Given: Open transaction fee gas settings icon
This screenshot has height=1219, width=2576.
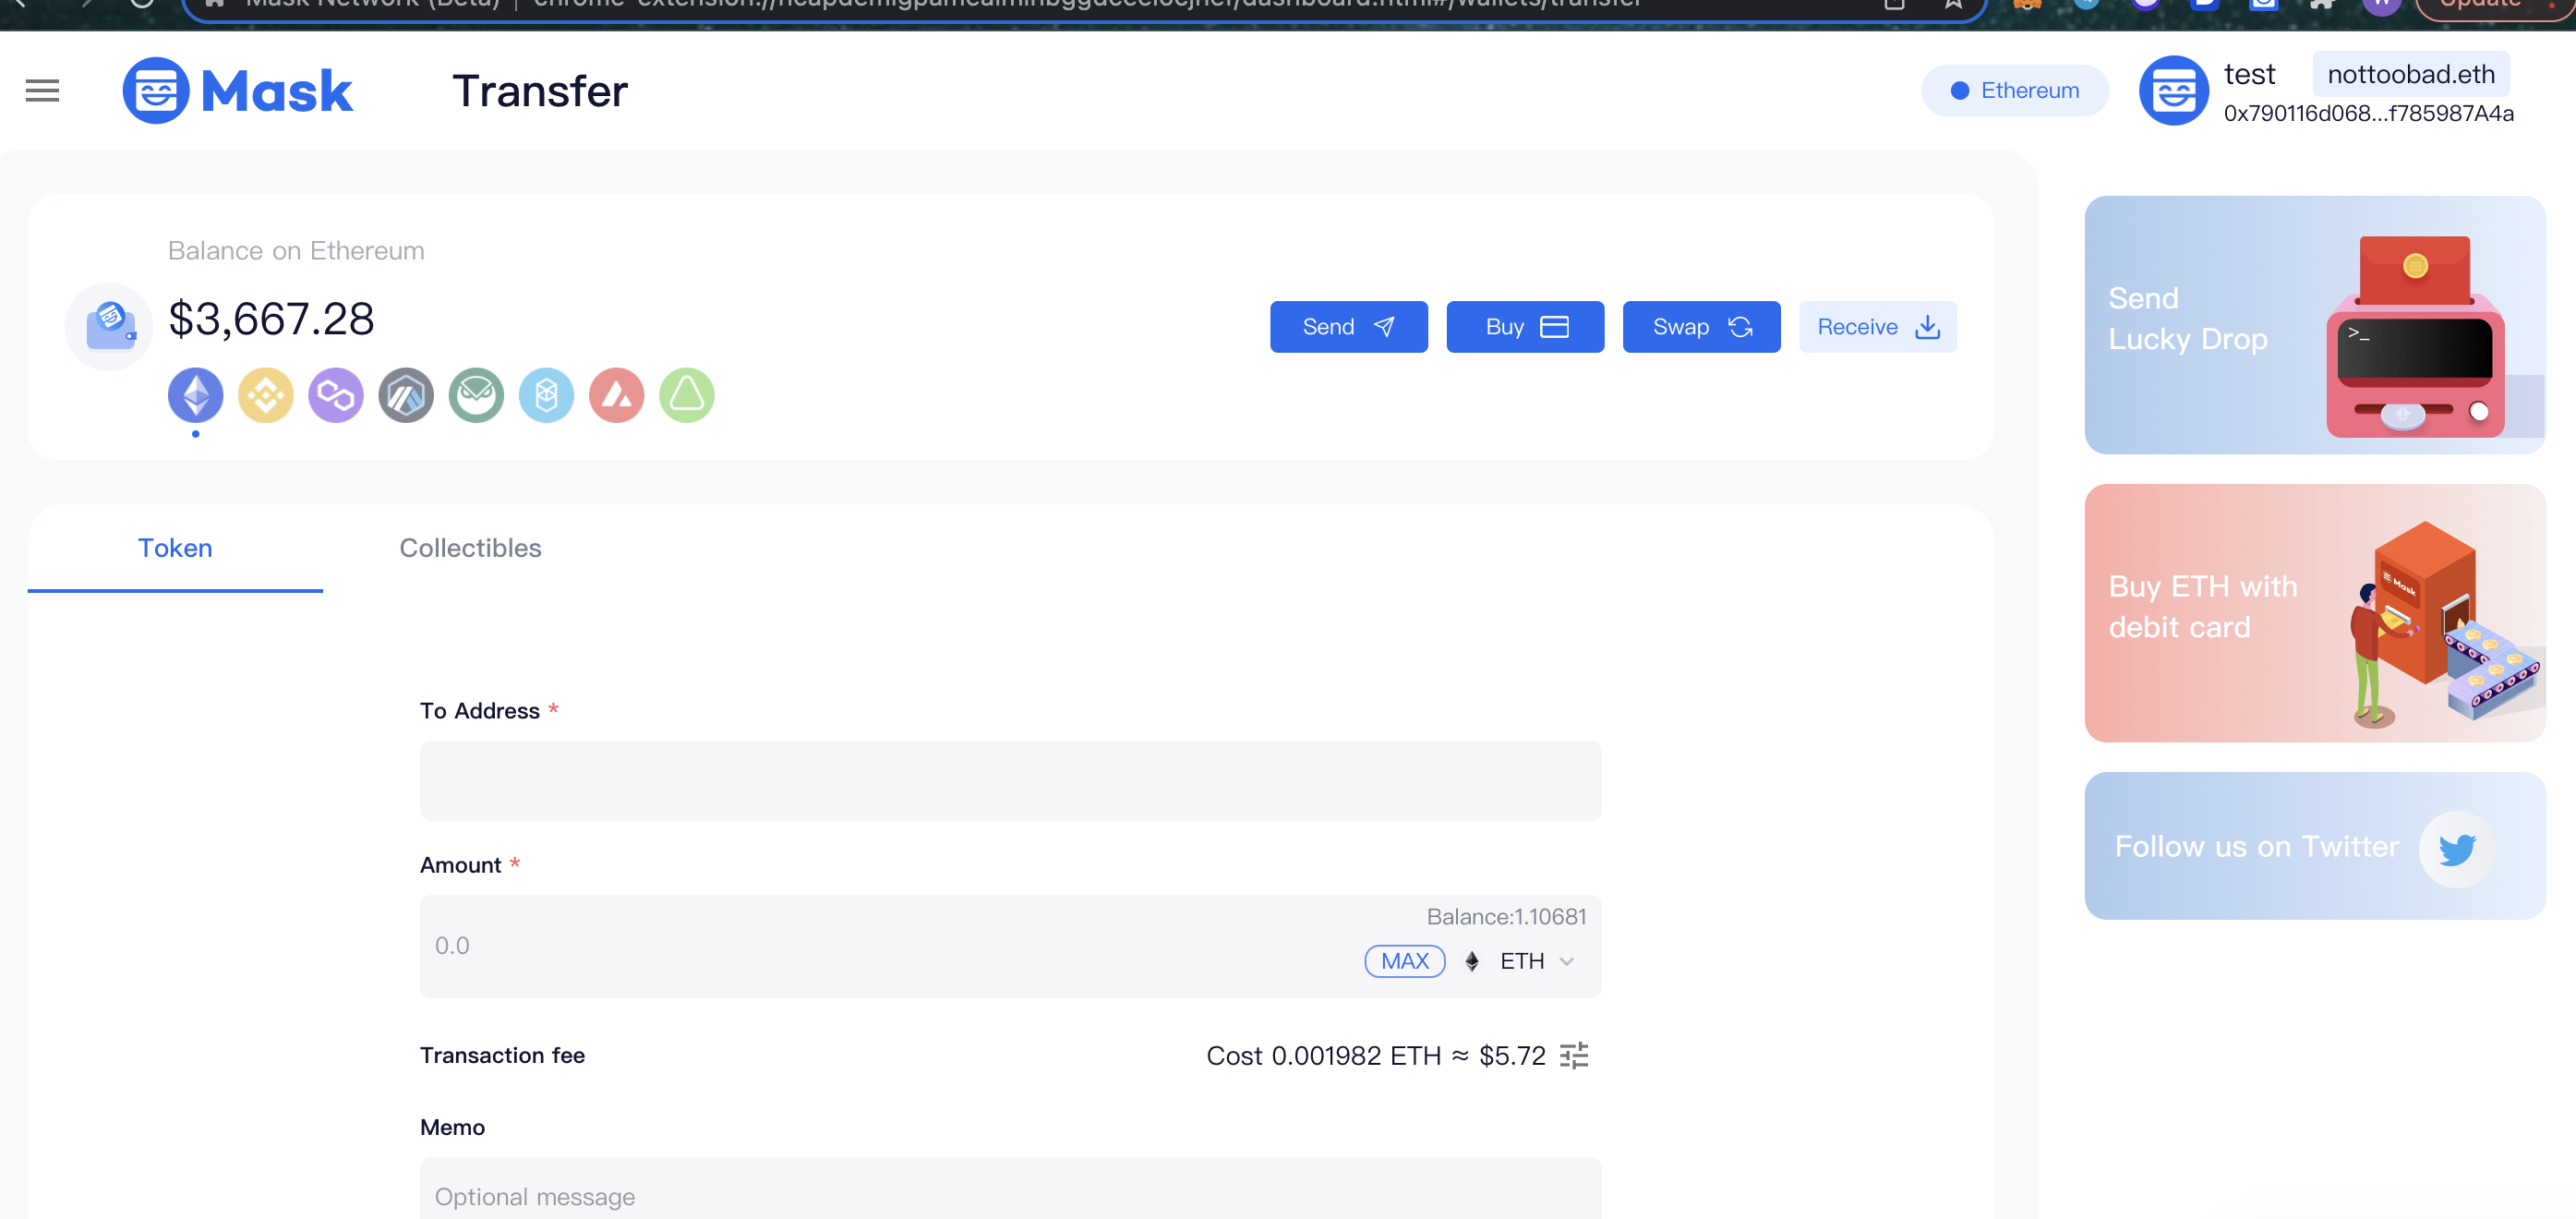Looking at the screenshot, I should pyautogui.click(x=1574, y=1055).
